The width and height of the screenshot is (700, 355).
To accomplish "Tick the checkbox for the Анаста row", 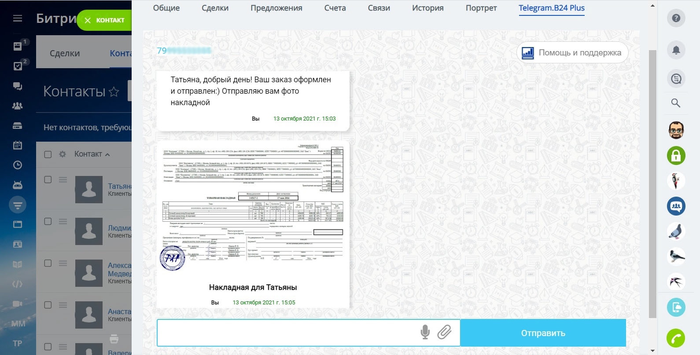I will click(x=48, y=305).
